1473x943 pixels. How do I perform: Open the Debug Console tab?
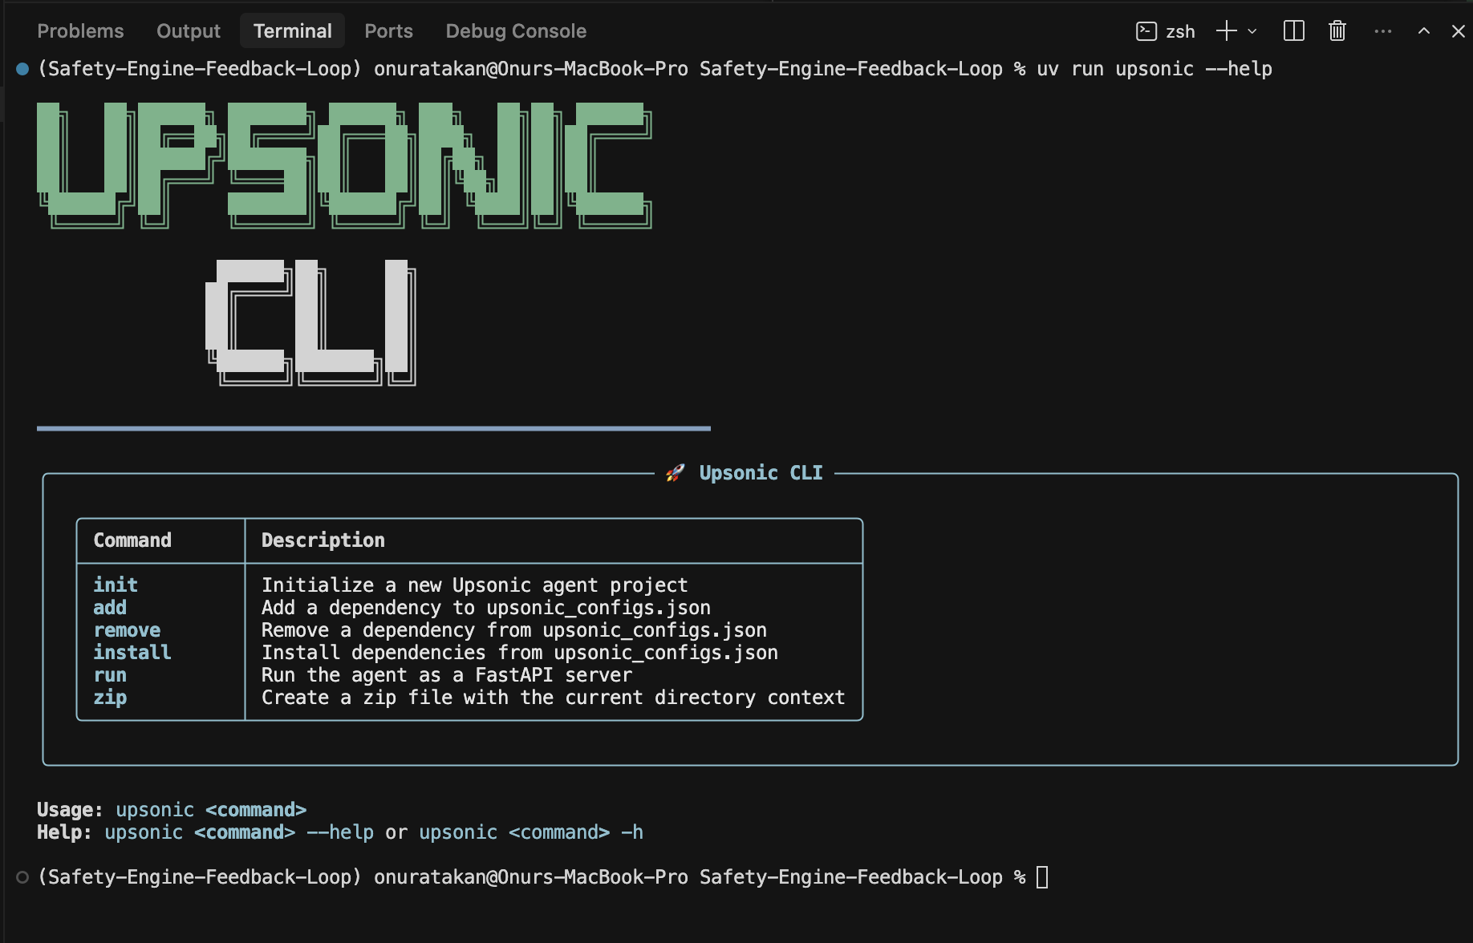[x=516, y=30]
